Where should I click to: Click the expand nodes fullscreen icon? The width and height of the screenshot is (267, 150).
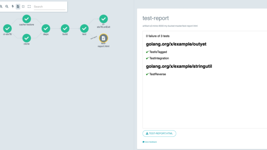pos(29,7)
